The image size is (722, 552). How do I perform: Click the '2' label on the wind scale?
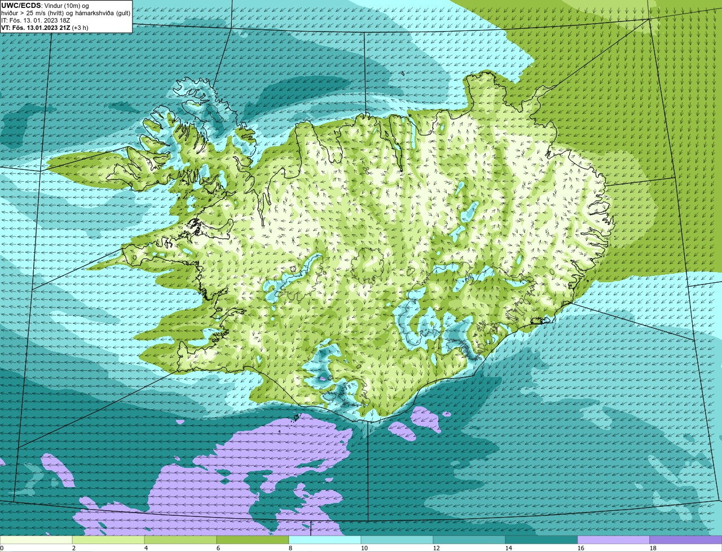tap(74, 548)
